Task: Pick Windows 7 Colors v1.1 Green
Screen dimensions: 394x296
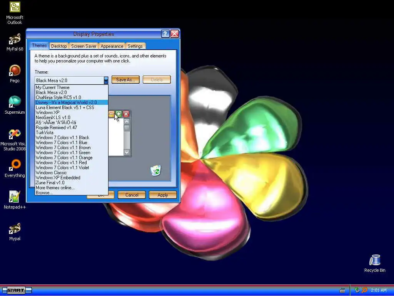Action: (71, 153)
